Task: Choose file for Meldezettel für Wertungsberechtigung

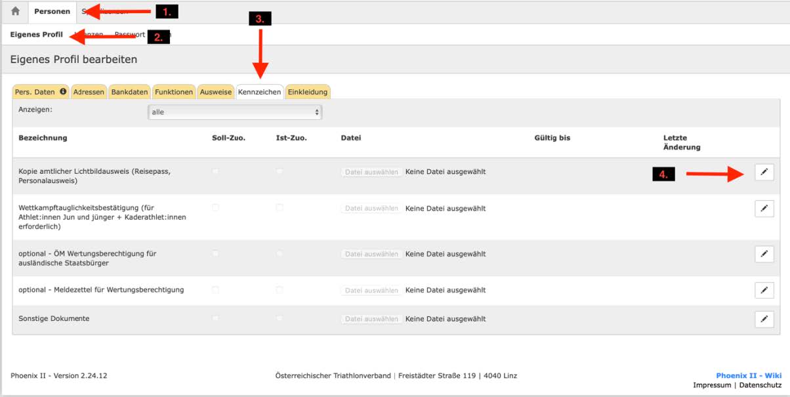Action: 371,290
